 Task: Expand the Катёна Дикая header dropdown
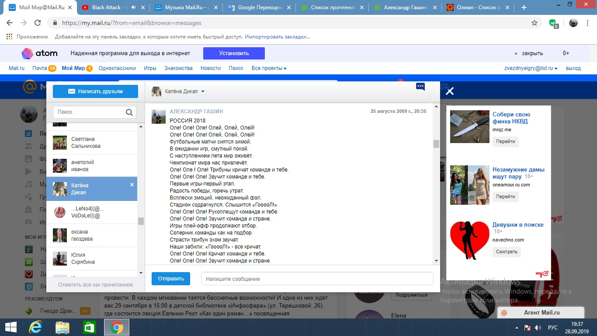pos(203,92)
